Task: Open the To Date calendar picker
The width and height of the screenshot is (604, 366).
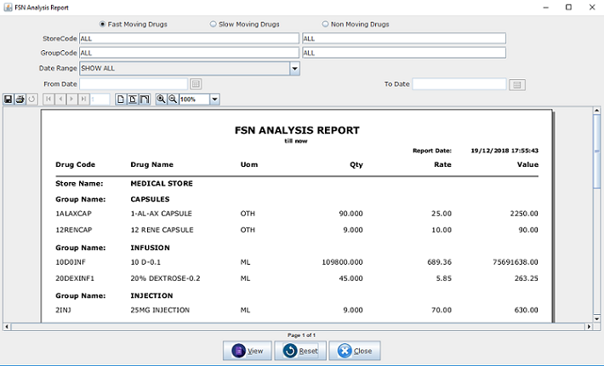Action: point(517,85)
